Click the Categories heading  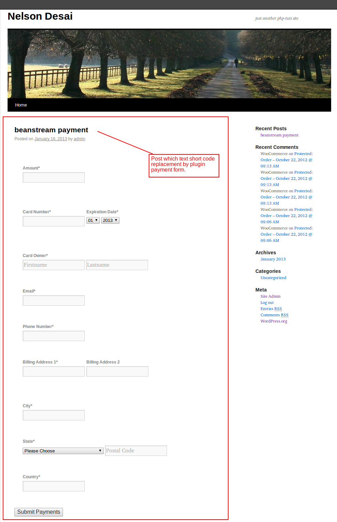(x=268, y=271)
